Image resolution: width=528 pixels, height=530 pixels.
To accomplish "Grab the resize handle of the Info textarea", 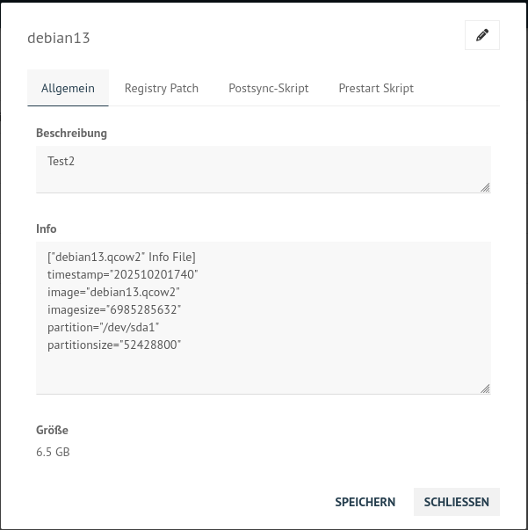I will point(485,388).
